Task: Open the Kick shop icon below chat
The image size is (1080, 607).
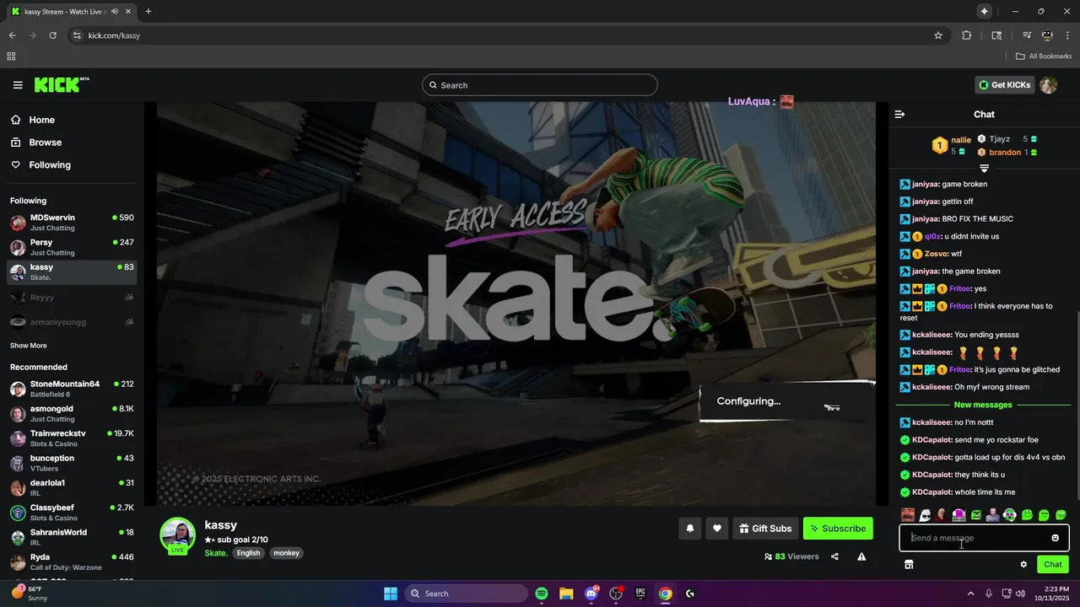Action: pos(909,565)
